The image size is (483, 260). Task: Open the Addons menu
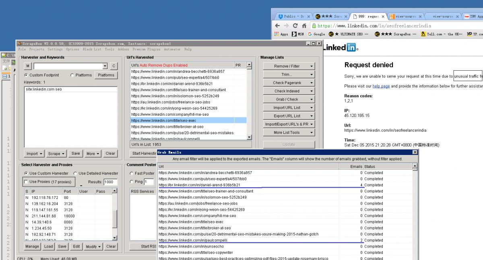(x=123, y=49)
